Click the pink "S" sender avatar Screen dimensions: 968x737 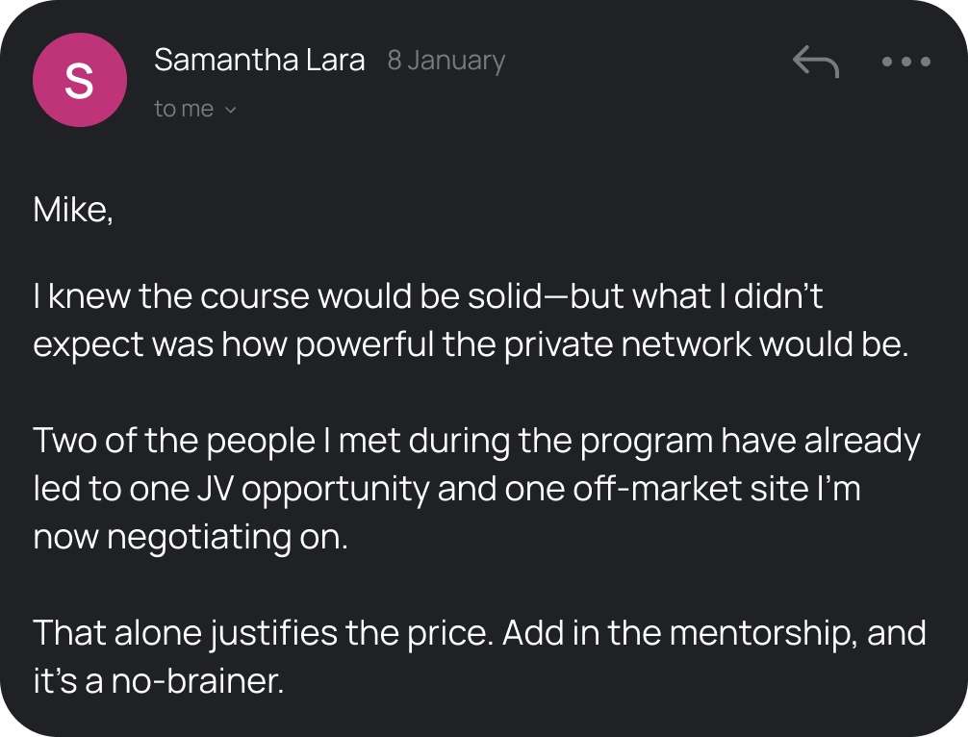click(78, 83)
